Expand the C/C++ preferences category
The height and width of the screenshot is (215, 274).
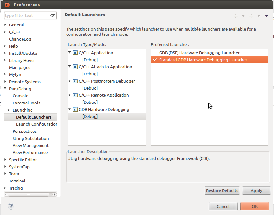click(x=5, y=32)
